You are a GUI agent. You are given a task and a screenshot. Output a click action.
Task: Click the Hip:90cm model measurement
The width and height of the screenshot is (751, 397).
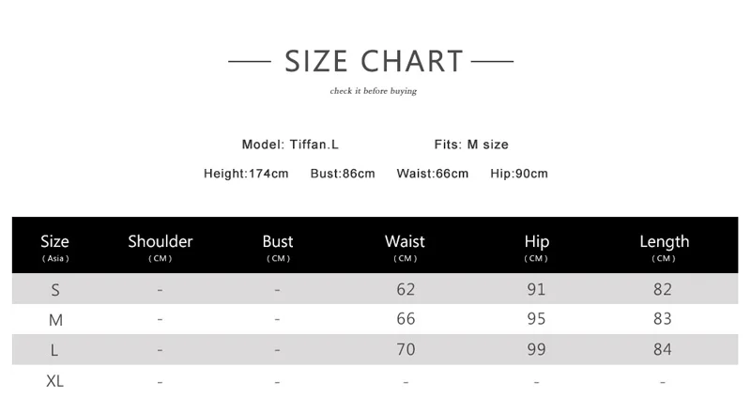[519, 174]
